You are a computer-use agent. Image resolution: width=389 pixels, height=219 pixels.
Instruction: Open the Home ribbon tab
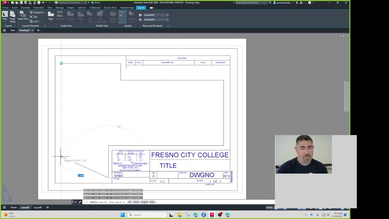[x=5, y=8]
